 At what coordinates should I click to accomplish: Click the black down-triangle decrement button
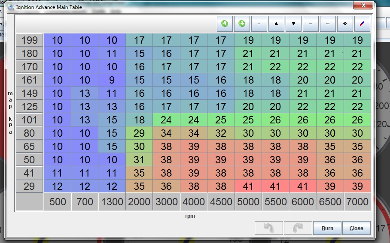pos(293,24)
